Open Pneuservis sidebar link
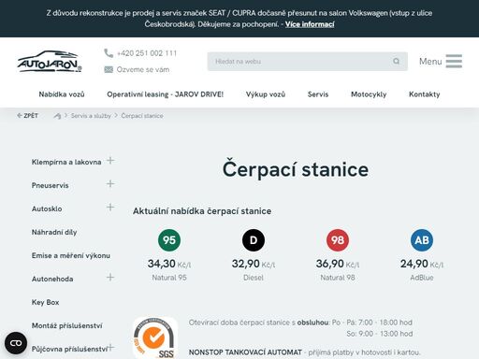Screen dimensions: 479x359 click(x=51, y=185)
